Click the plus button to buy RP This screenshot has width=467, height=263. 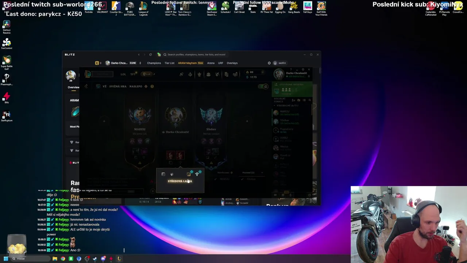262,72
